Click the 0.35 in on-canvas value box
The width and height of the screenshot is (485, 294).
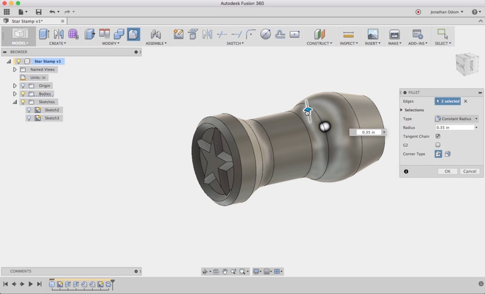pos(368,132)
